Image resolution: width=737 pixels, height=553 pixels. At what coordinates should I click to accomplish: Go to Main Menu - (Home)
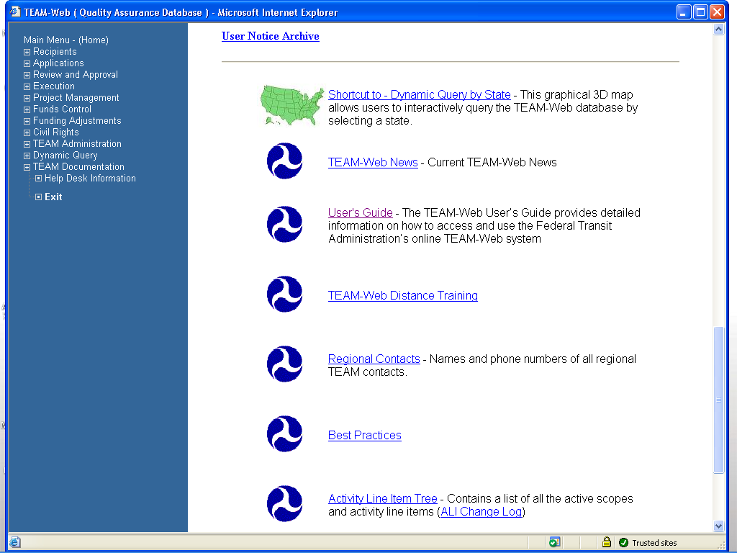65,40
